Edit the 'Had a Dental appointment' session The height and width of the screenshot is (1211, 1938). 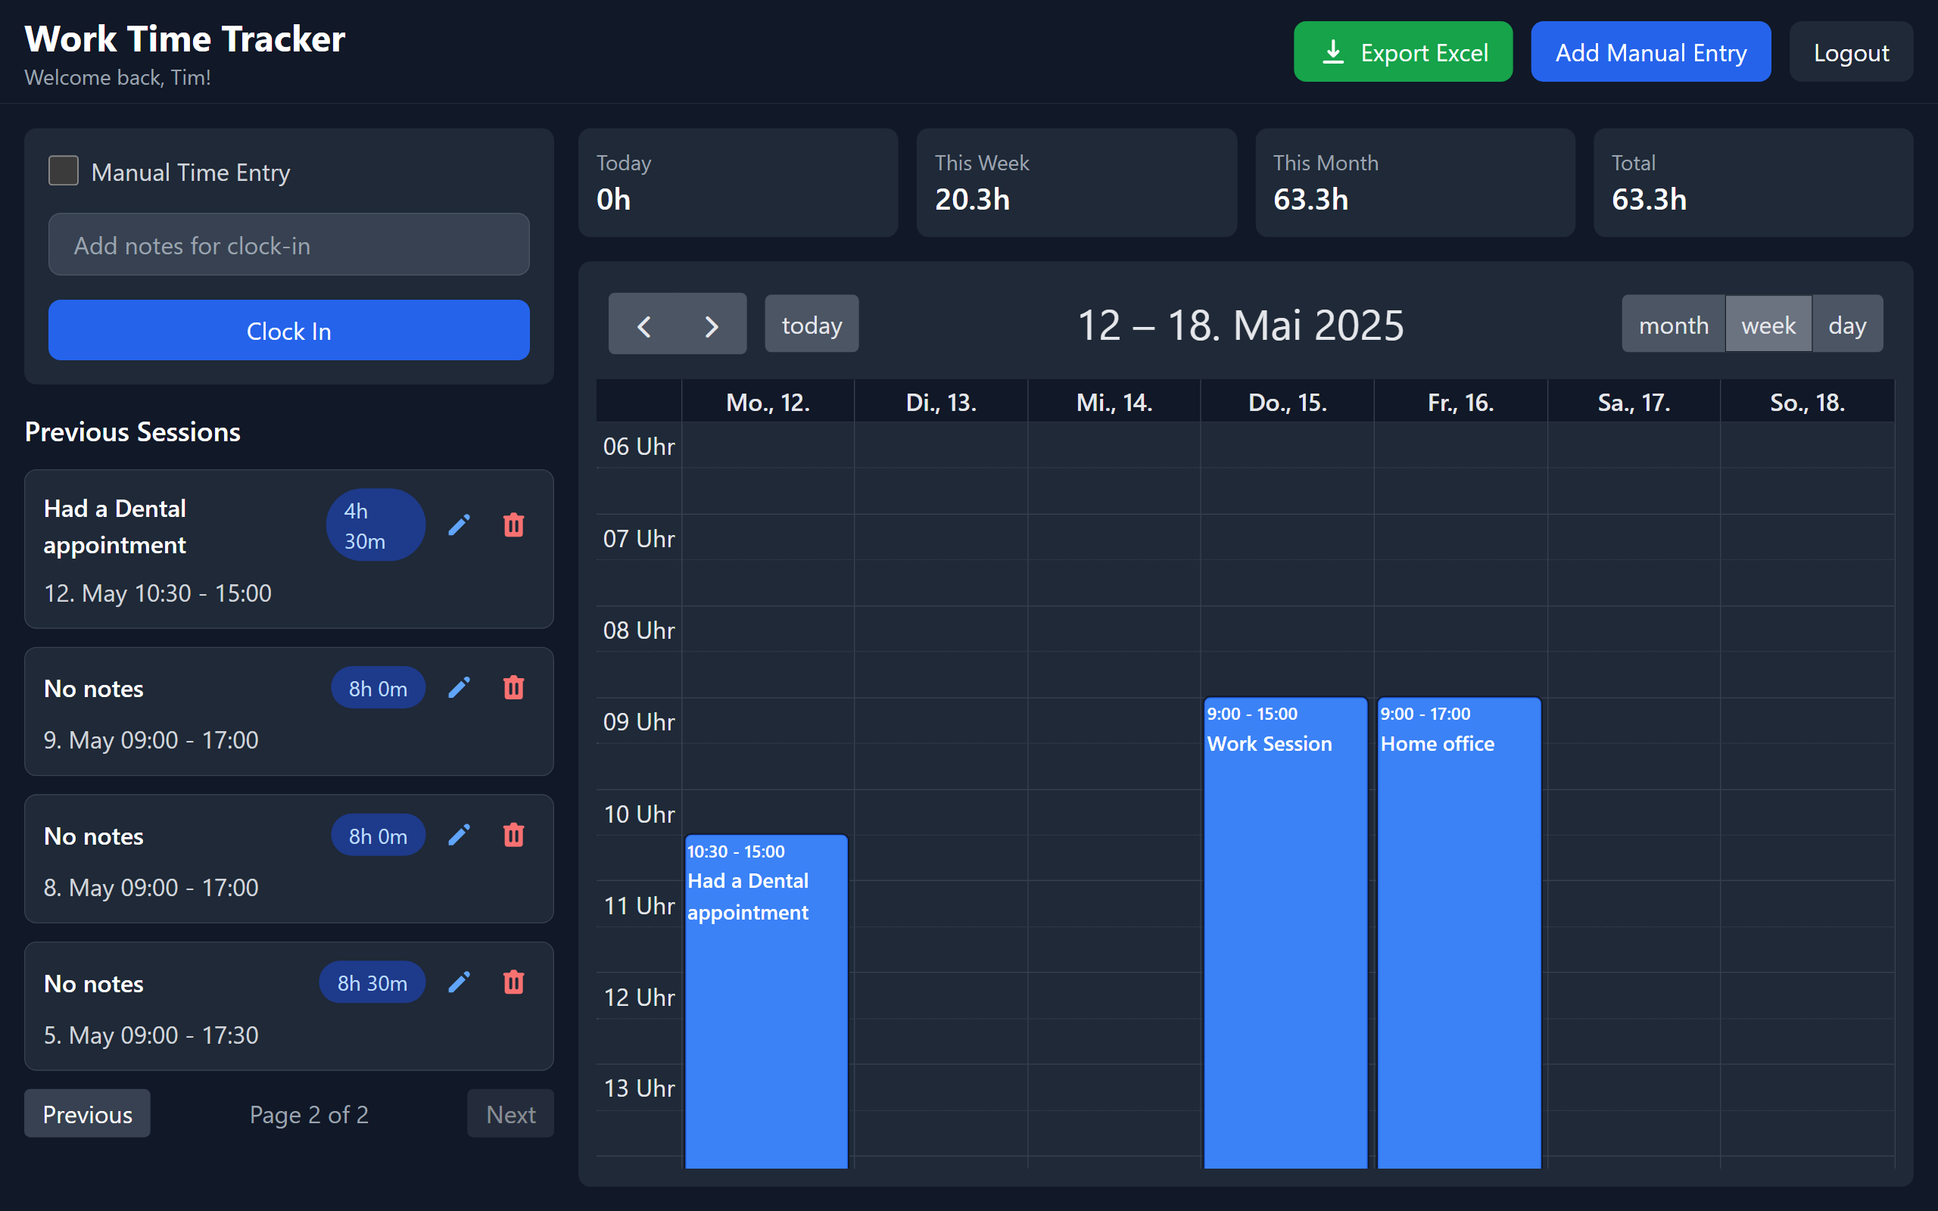(x=460, y=525)
